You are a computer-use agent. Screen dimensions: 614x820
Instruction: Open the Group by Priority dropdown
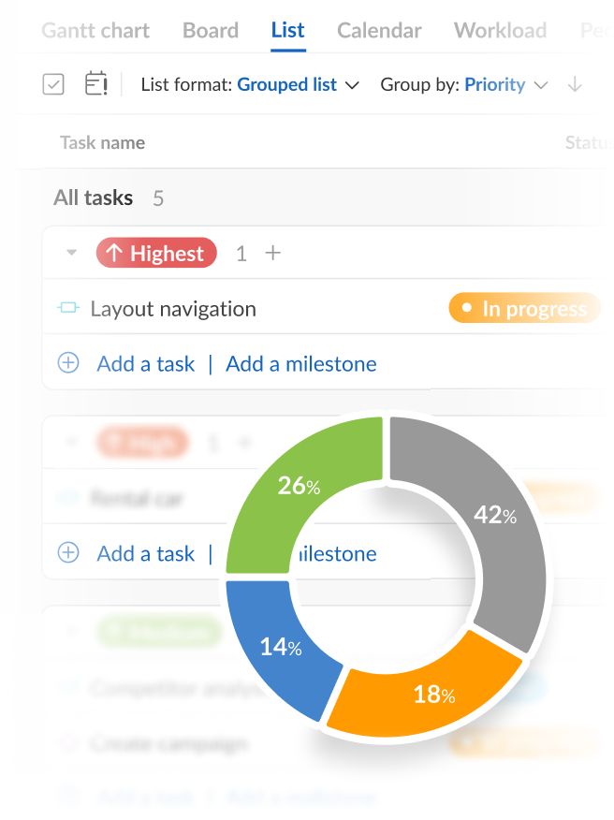click(505, 84)
